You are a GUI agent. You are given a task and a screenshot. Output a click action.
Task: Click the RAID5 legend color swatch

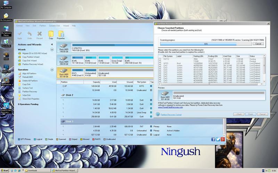[x=93, y=139]
